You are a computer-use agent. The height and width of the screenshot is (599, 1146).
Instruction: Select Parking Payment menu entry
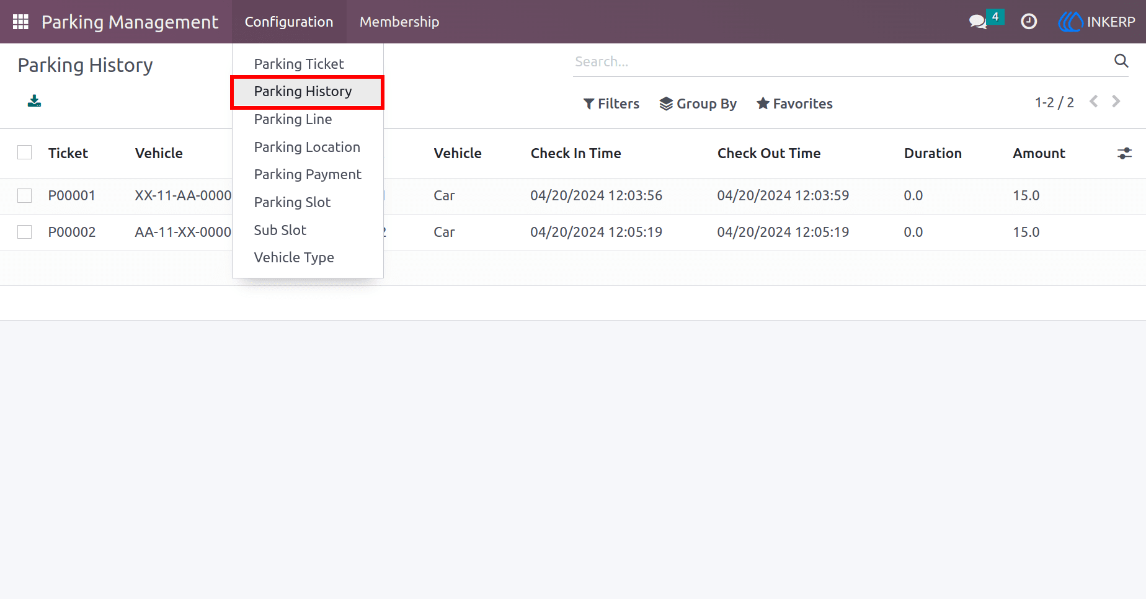pos(308,174)
